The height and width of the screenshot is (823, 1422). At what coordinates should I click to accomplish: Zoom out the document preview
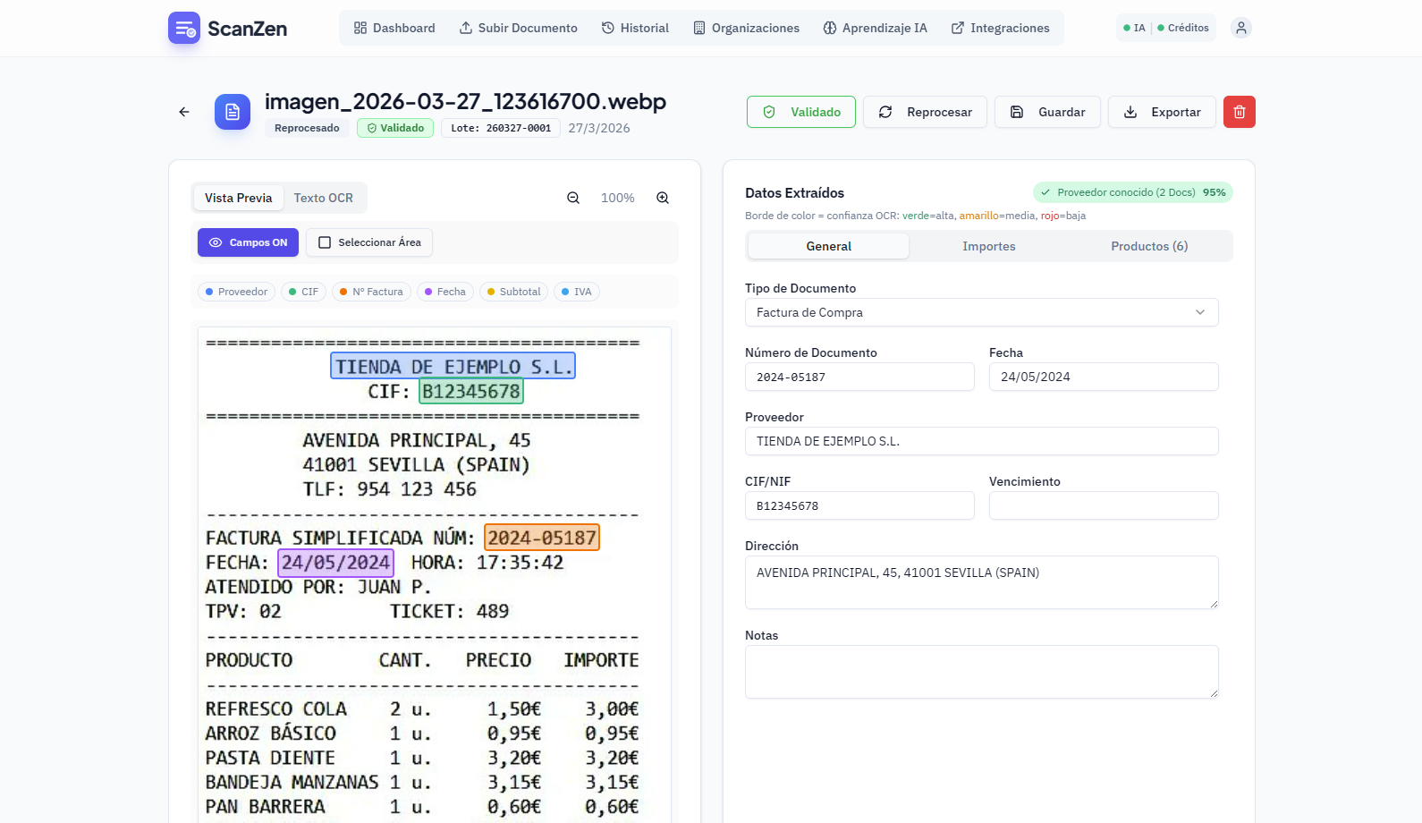point(573,198)
